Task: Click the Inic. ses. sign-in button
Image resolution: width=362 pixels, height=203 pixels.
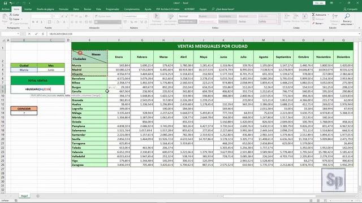Action: [319, 3]
